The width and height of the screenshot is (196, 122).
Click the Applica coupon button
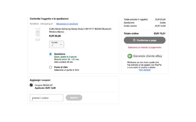(74, 98)
